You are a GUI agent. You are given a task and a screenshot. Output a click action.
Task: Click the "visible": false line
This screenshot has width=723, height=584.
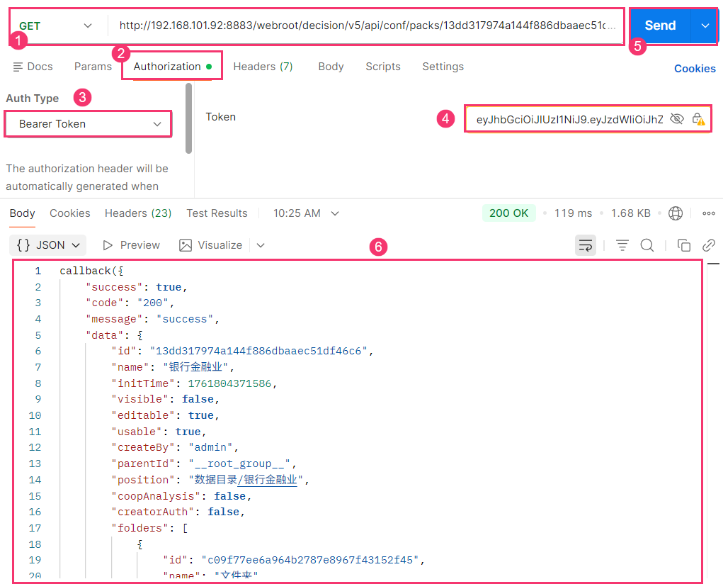point(165,399)
